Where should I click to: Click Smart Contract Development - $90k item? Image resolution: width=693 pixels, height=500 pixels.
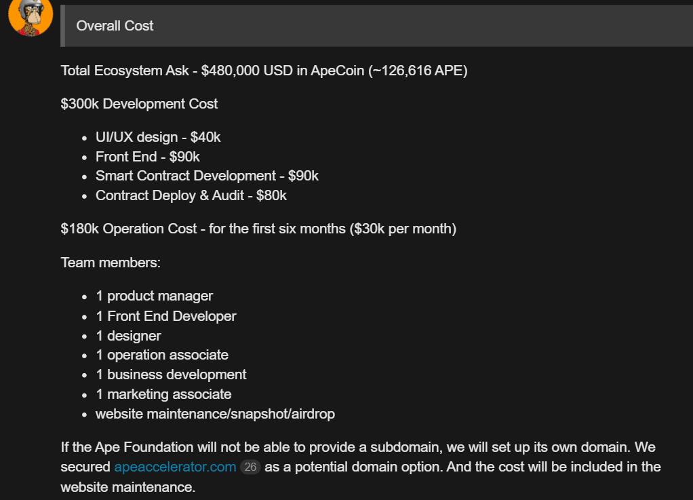[x=207, y=176]
